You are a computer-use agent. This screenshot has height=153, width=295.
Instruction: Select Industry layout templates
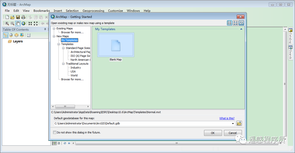tap(76, 68)
